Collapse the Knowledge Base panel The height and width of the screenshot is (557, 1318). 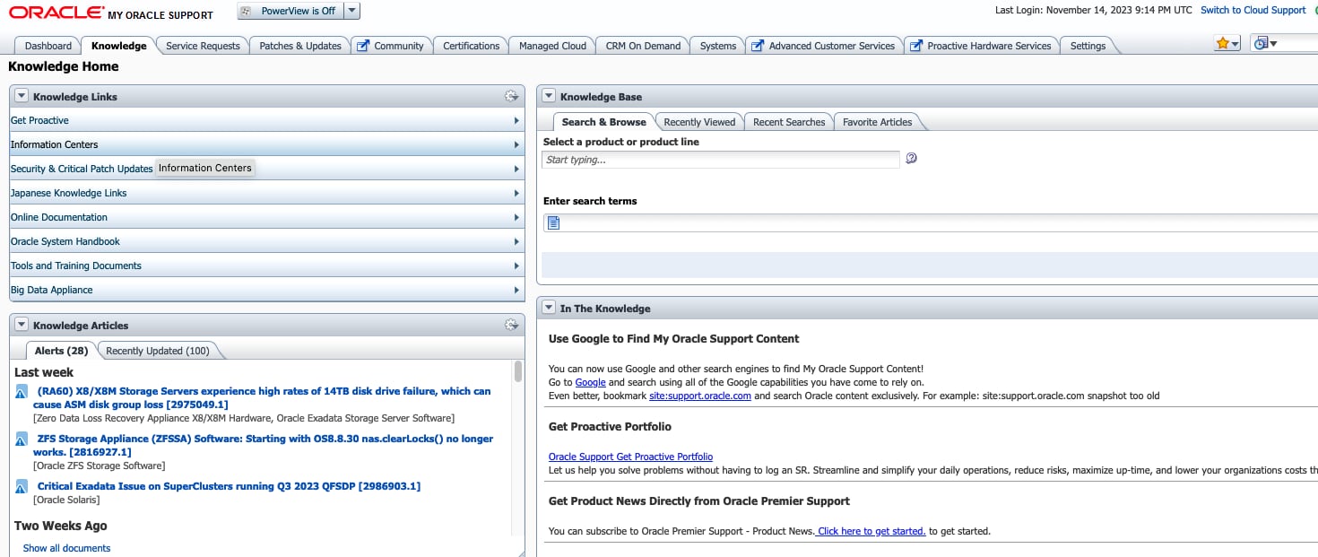pyautogui.click(x=549, y=97)
